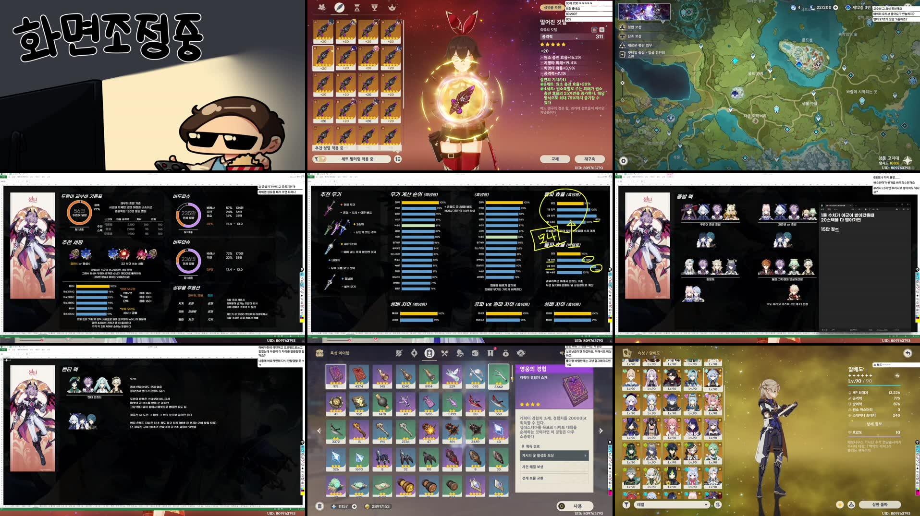920x516 pixels.
Task: Open the artifact sort order menu
Action: pos(398,158)
